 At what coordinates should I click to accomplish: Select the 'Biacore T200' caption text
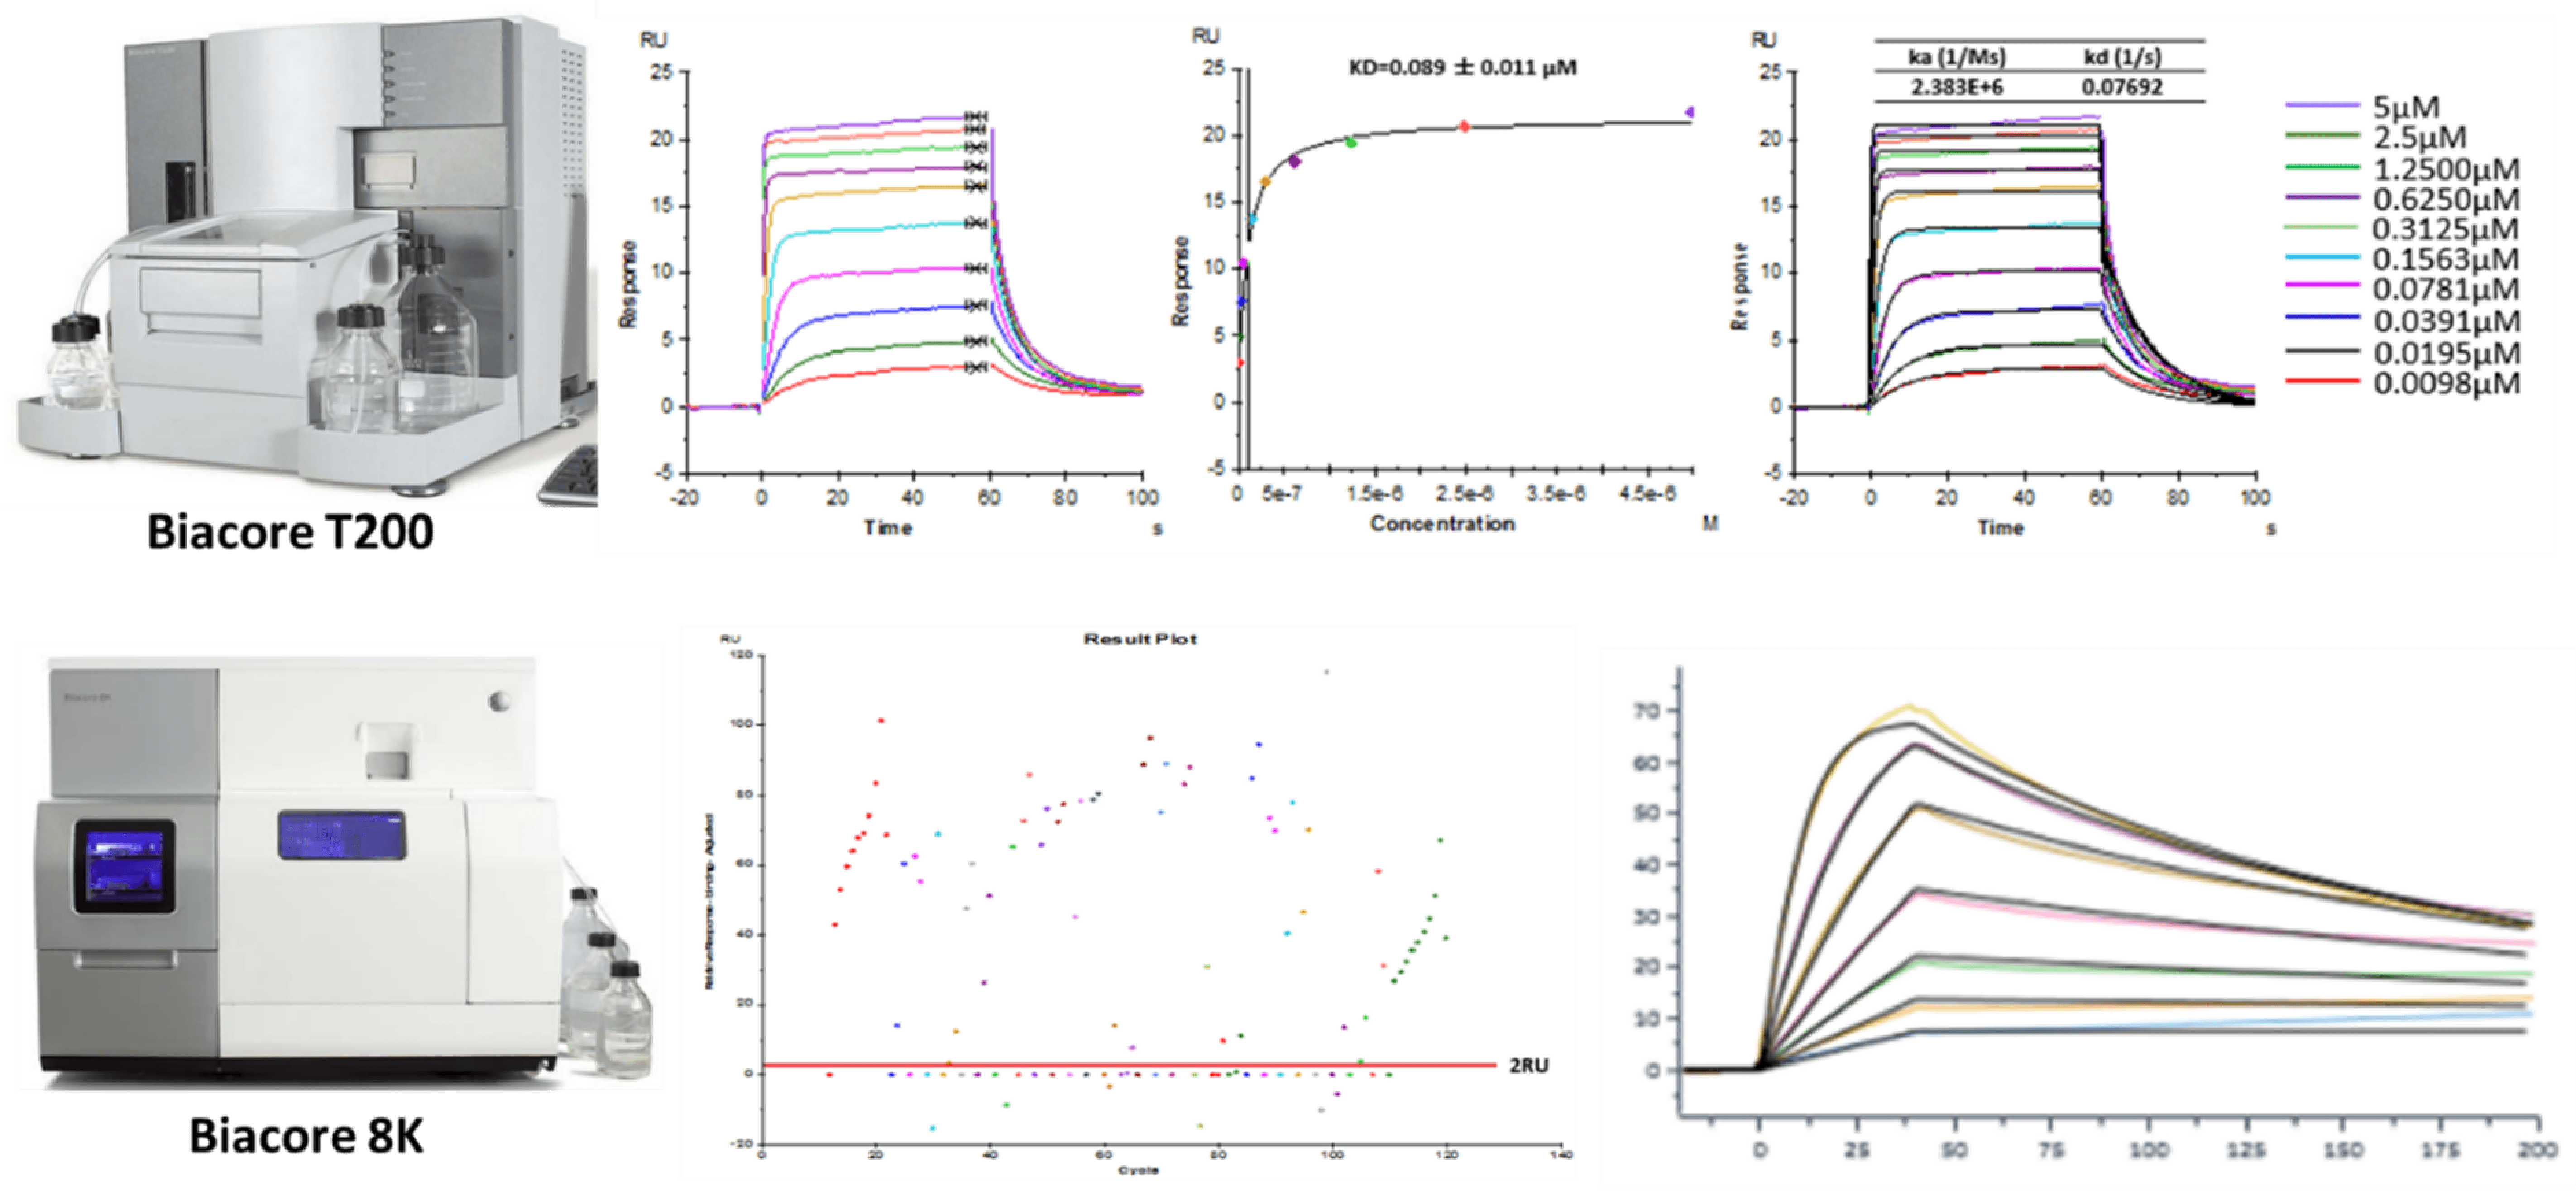[290, 532]
